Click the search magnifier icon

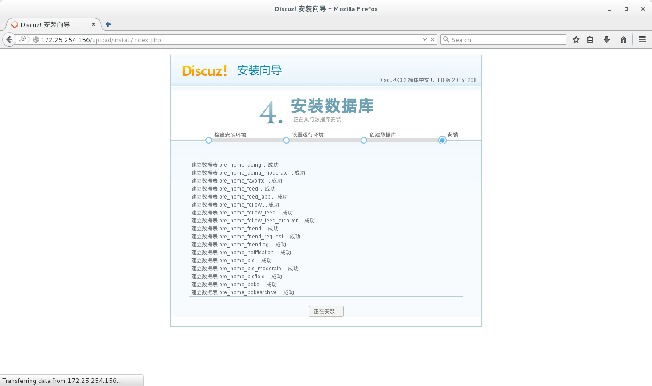click(x=446, y=39)
